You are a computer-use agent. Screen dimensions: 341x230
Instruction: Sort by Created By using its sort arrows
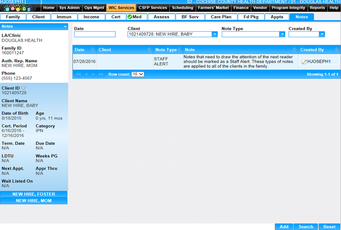pyautogui.click(x=338, y=50)
